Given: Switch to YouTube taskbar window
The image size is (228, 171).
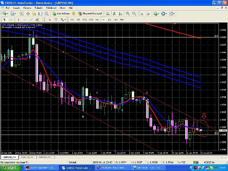Looking at the screenshot, I should [112, 168].
